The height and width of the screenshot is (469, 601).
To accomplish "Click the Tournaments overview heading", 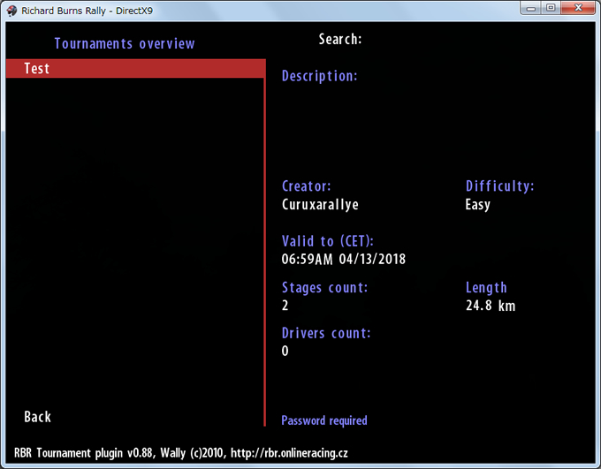I will pyautogui.click(x=125, y=43).
